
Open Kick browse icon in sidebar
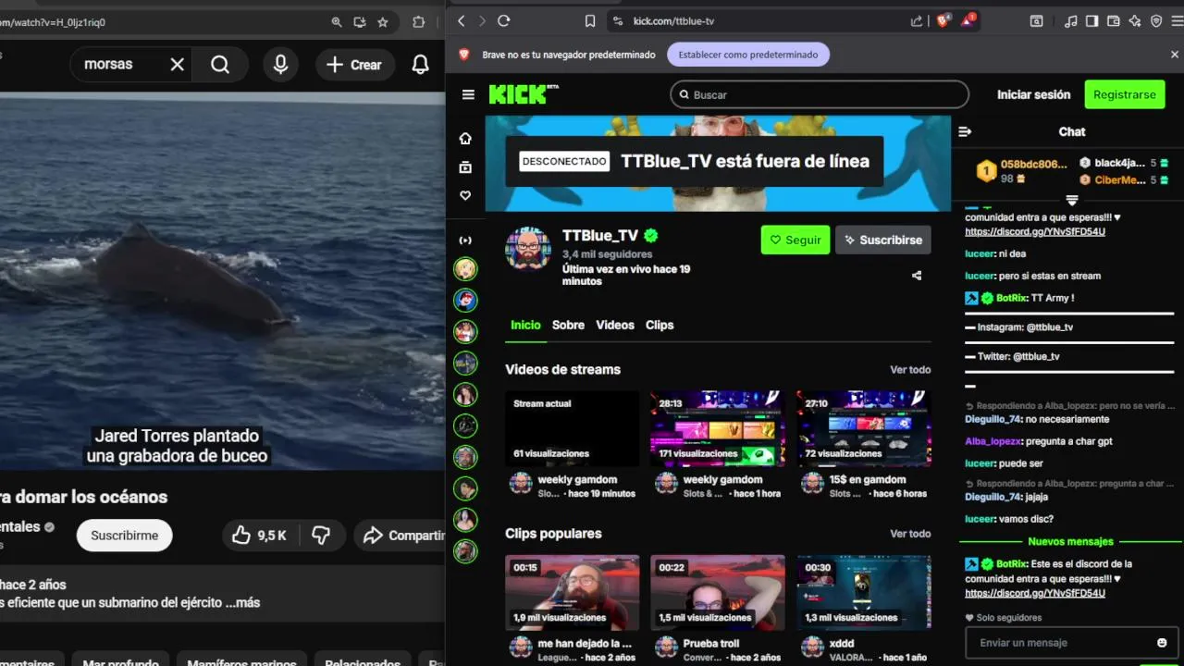tap(465, 166)
